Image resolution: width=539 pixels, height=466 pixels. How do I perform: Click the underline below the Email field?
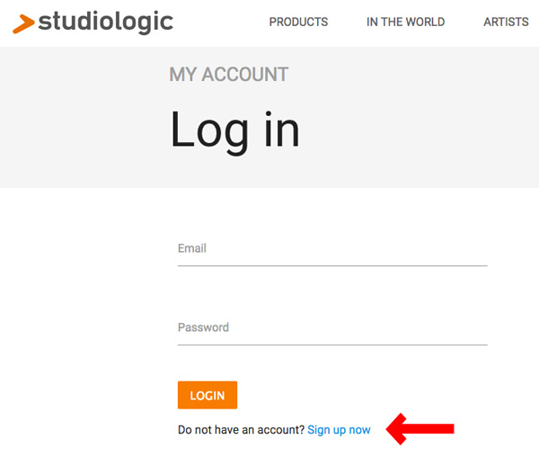point(332,265)
